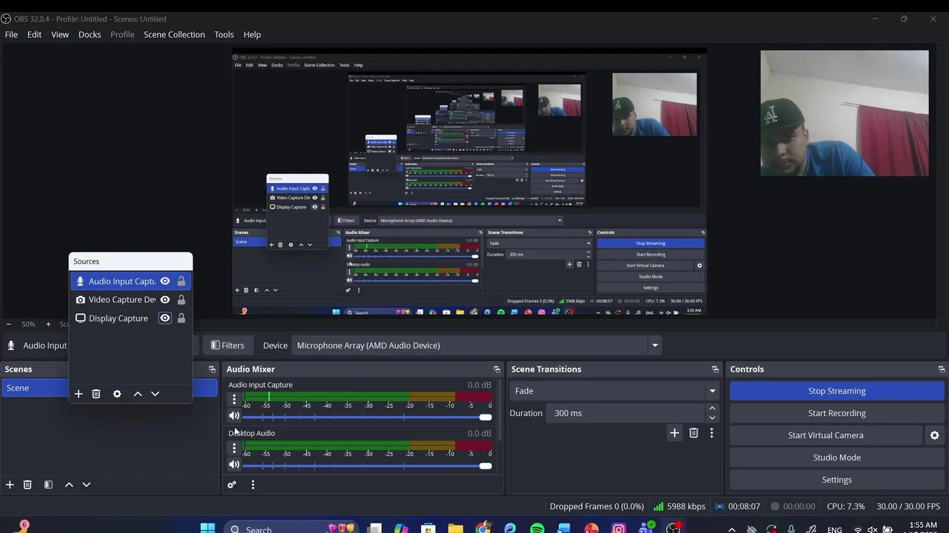The width and height of the screenshot is (949, 533).
Task: Open Filters for the selected source
Action: tap(228, 346)
